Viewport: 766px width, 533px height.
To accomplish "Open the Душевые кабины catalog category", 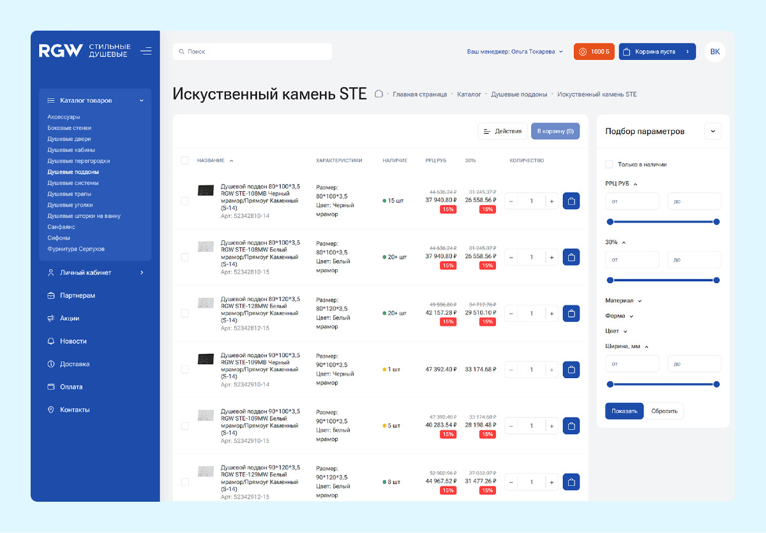I will 71,150.
